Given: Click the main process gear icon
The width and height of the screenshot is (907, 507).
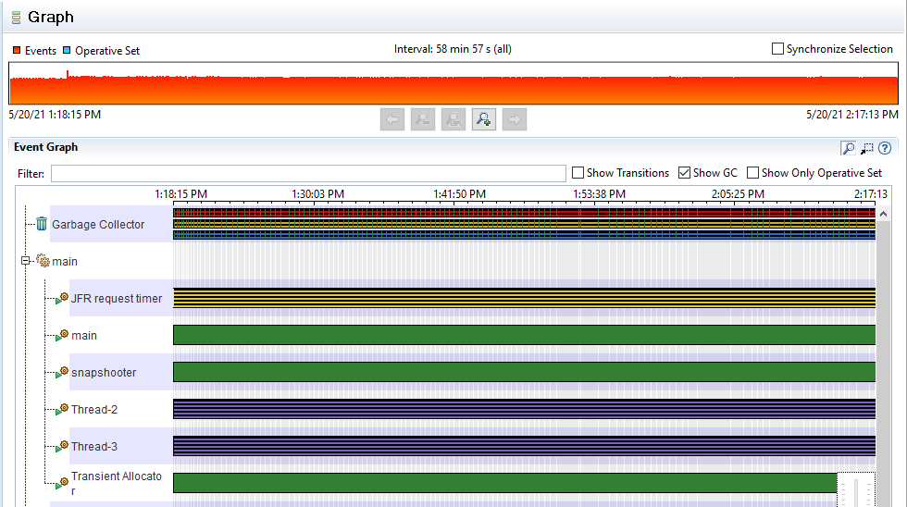Looking at the screenshot, I should tap(43, 261).
